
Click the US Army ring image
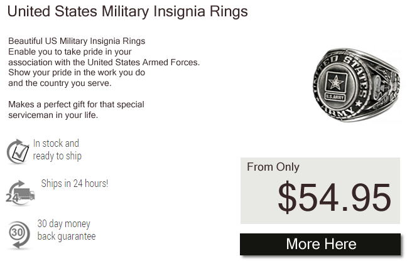tap(356, 85)
